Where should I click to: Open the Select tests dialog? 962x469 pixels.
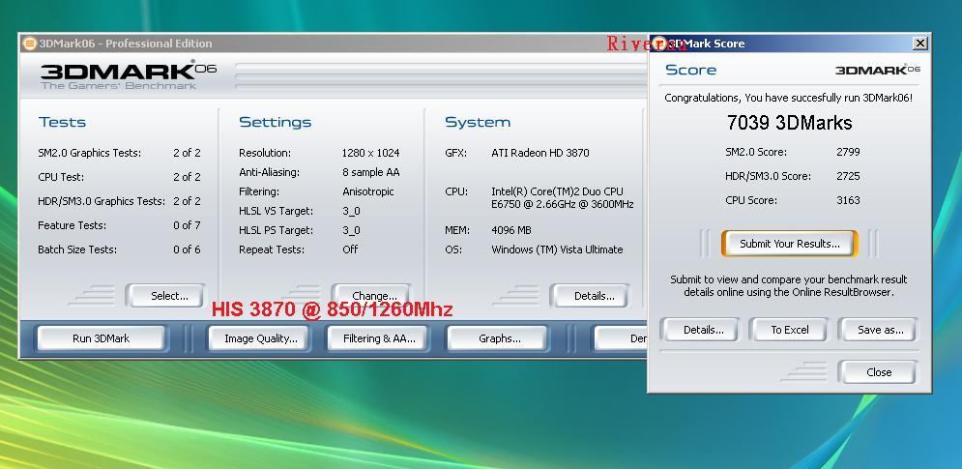click(165, 296)
